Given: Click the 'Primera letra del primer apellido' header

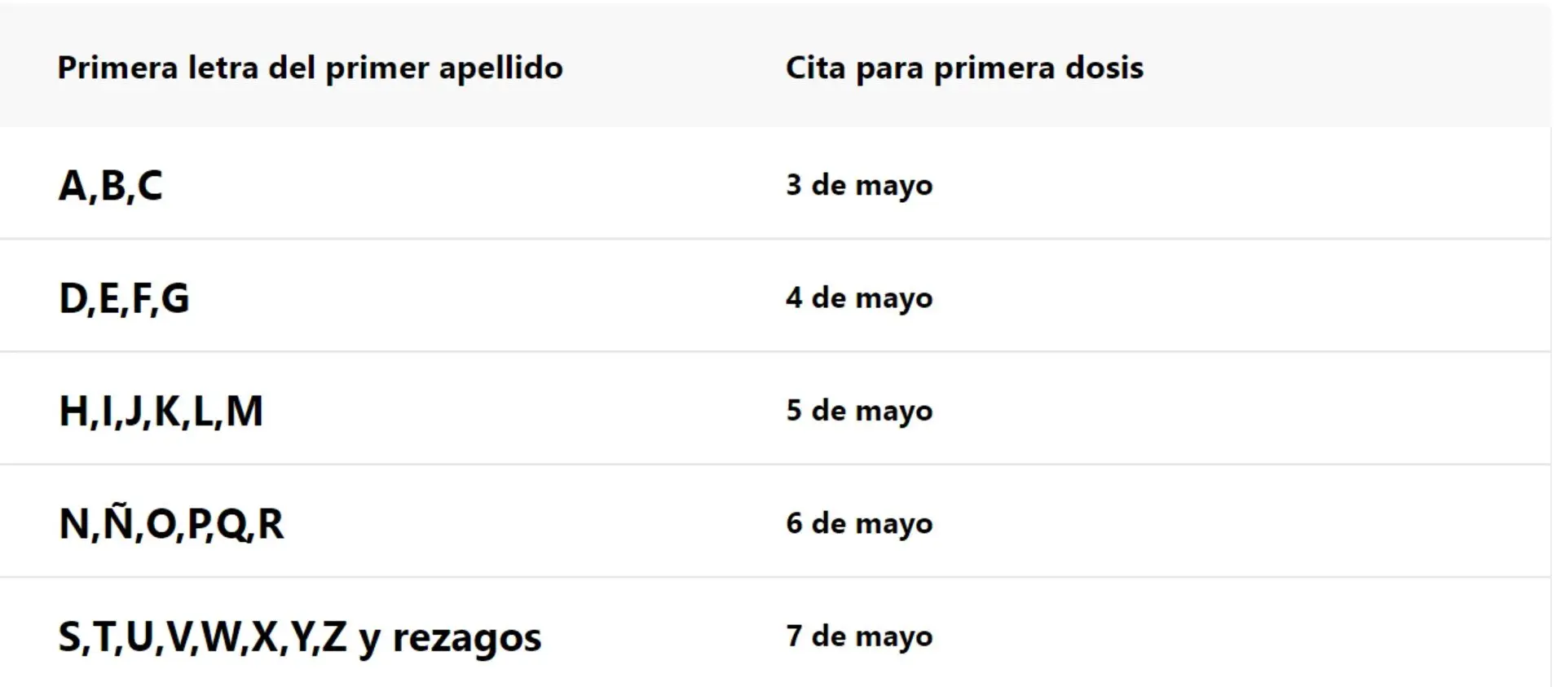Looking at the screenshot, I should click(x=310, y=68).
